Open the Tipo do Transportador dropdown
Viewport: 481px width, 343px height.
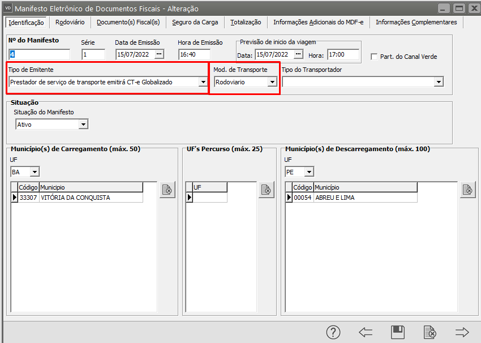tap(438, 82)
